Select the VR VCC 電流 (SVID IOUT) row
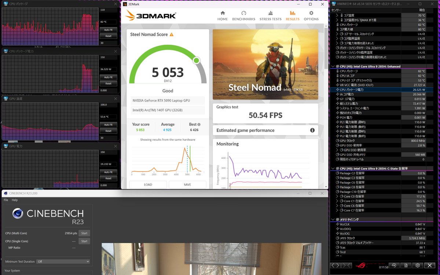The image size is (440, 275). click(382, 85)
